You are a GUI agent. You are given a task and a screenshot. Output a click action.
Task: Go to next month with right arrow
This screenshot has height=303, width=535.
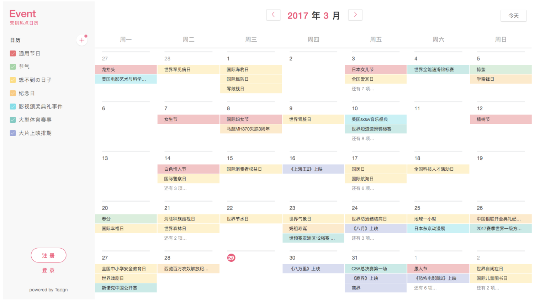pos(355,15)
